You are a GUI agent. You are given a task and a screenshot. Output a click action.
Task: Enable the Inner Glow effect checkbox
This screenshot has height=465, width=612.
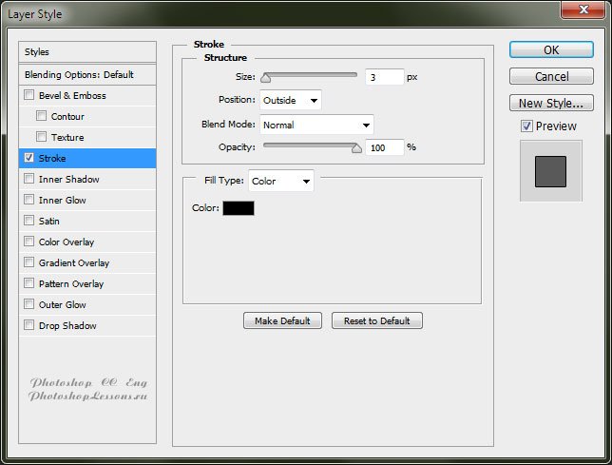29,200
